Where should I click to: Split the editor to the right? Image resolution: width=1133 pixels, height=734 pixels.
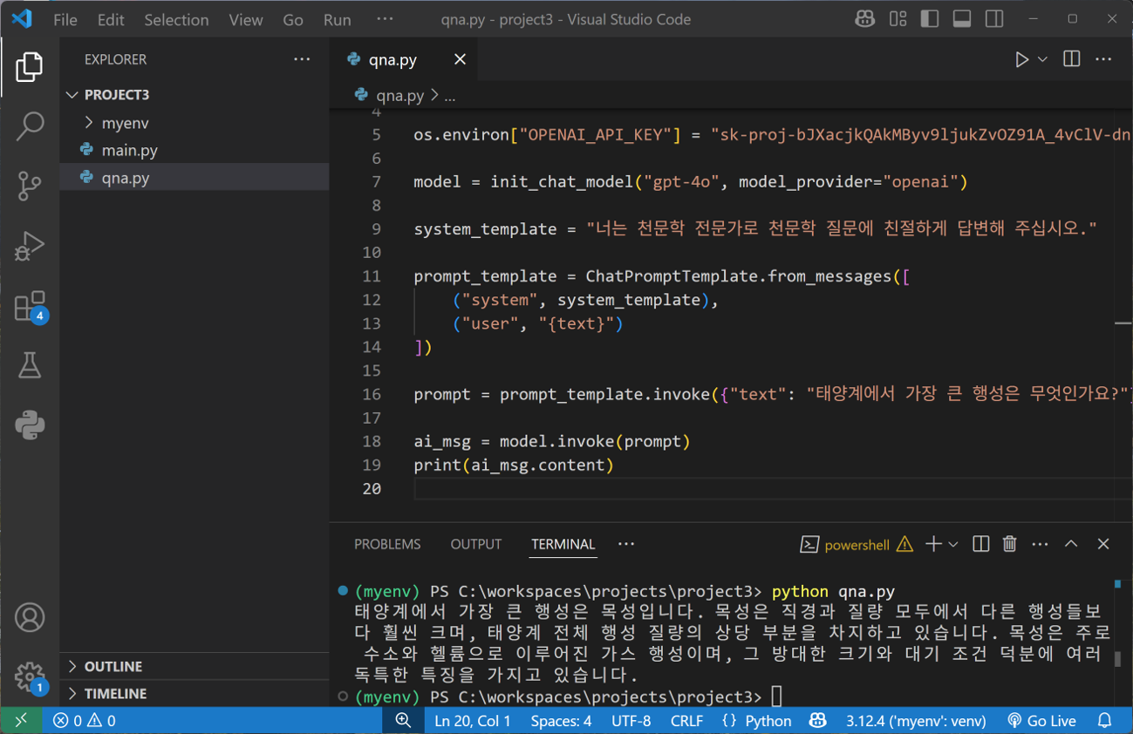(1072, 59)
